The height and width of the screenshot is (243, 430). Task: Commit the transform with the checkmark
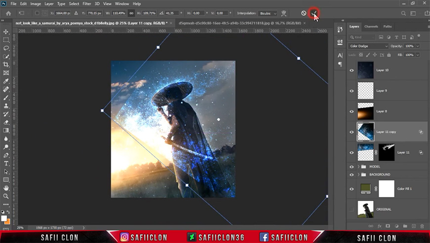pyautogui.click(x=313, y=13)
